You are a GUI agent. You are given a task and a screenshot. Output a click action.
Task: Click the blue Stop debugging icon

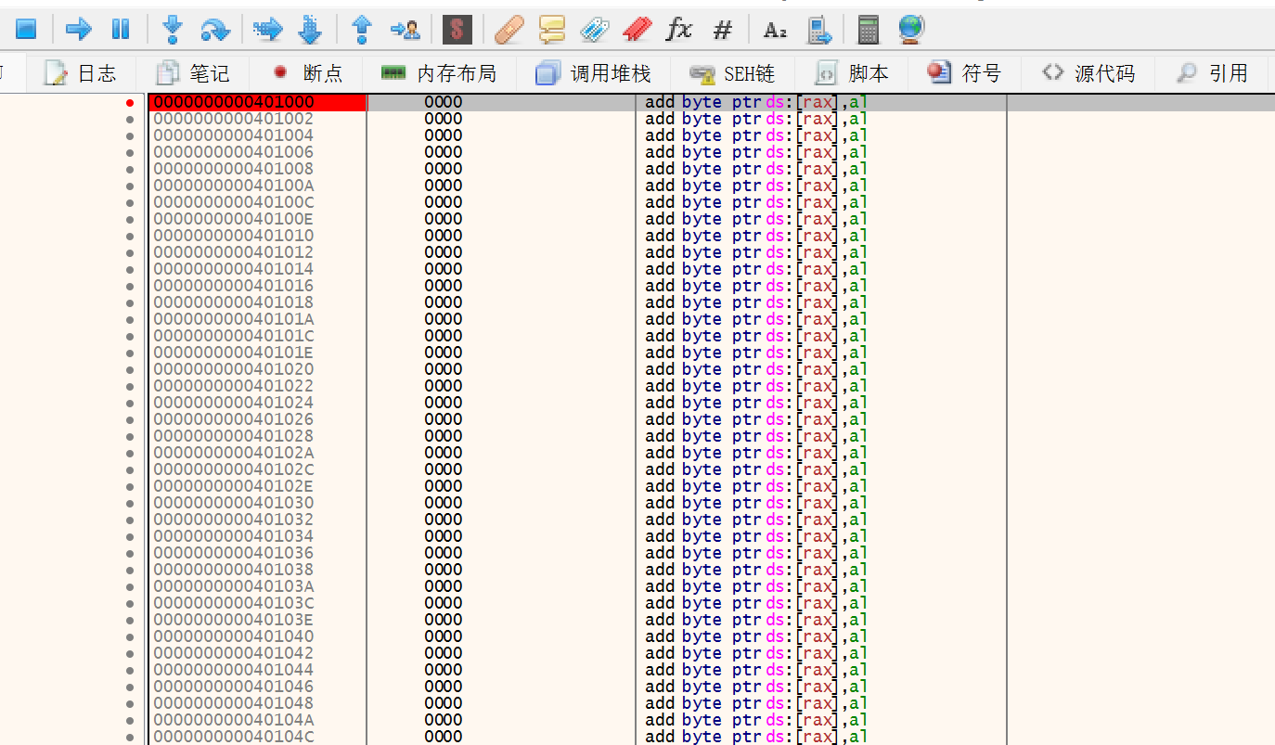click(26, 30)
